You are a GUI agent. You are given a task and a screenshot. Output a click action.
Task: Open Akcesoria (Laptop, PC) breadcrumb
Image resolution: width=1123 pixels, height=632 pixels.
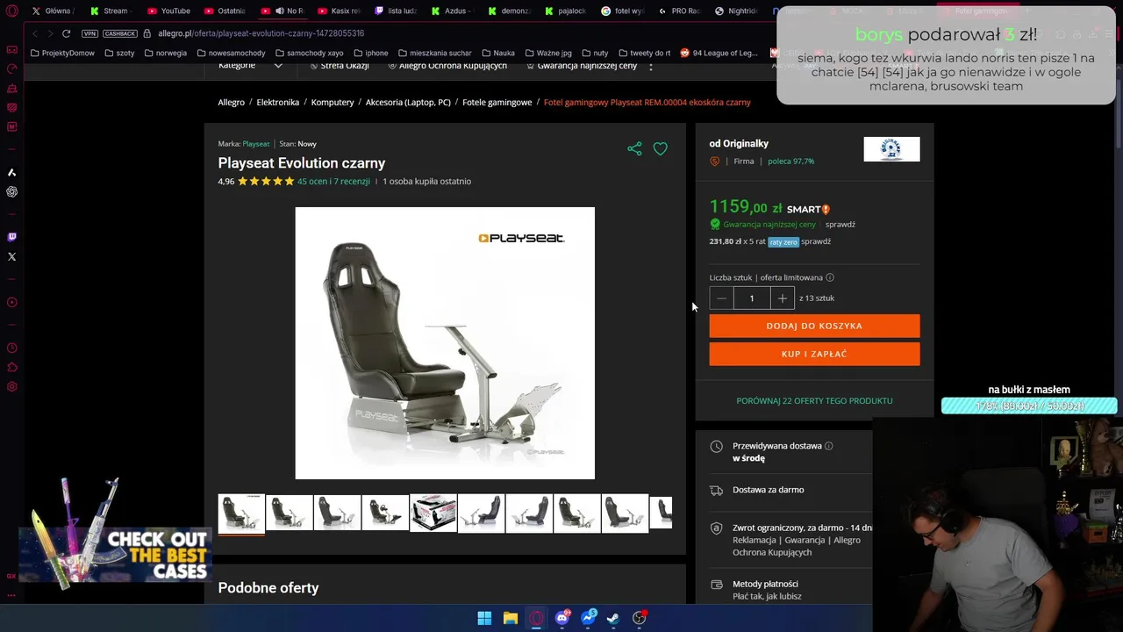click(x=408, y=103)
